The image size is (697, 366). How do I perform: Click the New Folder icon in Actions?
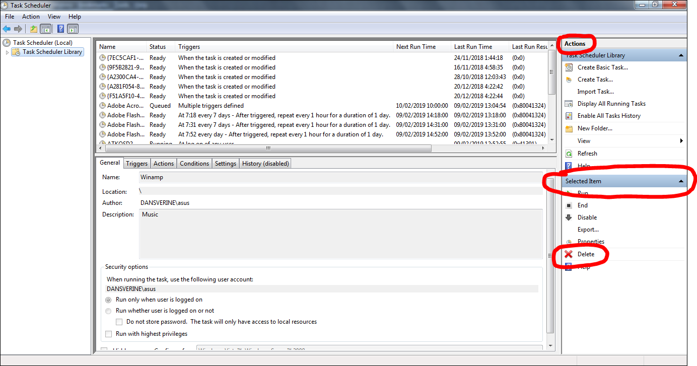[569, 128]
